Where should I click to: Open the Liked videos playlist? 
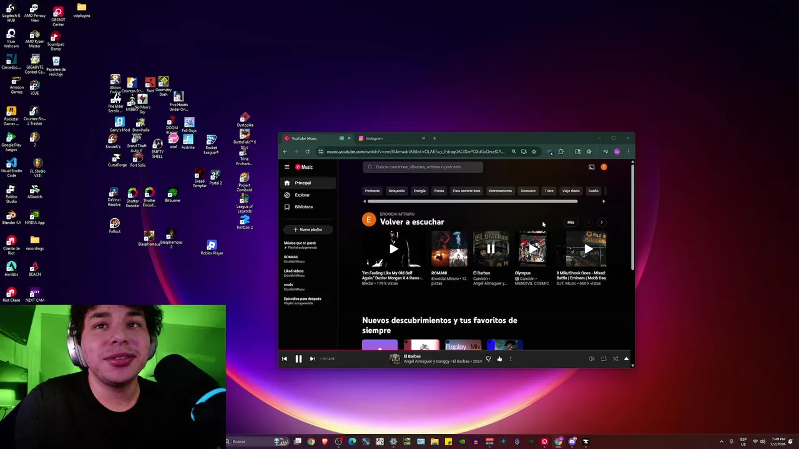[295, 273]
